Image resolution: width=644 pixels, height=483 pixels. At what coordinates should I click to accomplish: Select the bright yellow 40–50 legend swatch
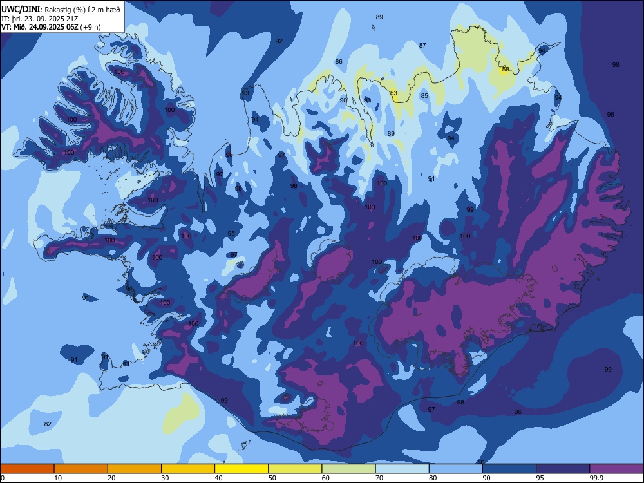pos(241,469)
